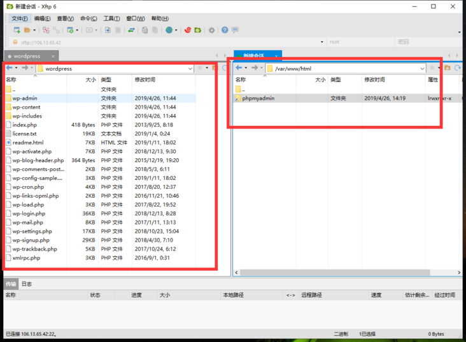Click the root username field
This screenshot has height=342, width=466.
(x=360, y=42)
